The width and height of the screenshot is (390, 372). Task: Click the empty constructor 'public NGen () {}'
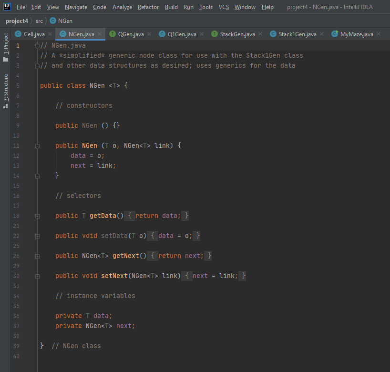pyautogui.click(x=88, y=125)
